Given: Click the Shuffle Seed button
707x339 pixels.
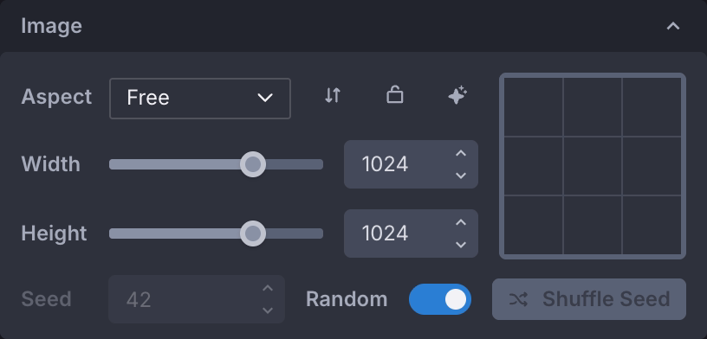Looking at the screenshot, I should (x=589, y=299).
